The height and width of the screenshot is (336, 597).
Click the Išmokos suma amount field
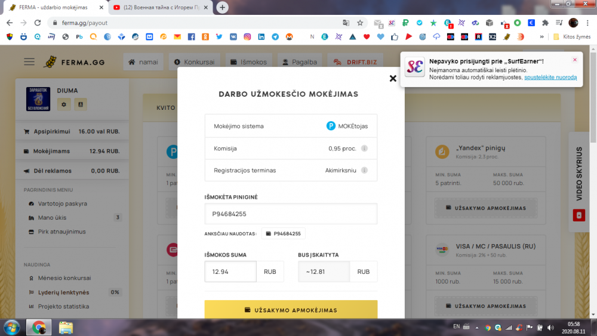pos(230,272)
